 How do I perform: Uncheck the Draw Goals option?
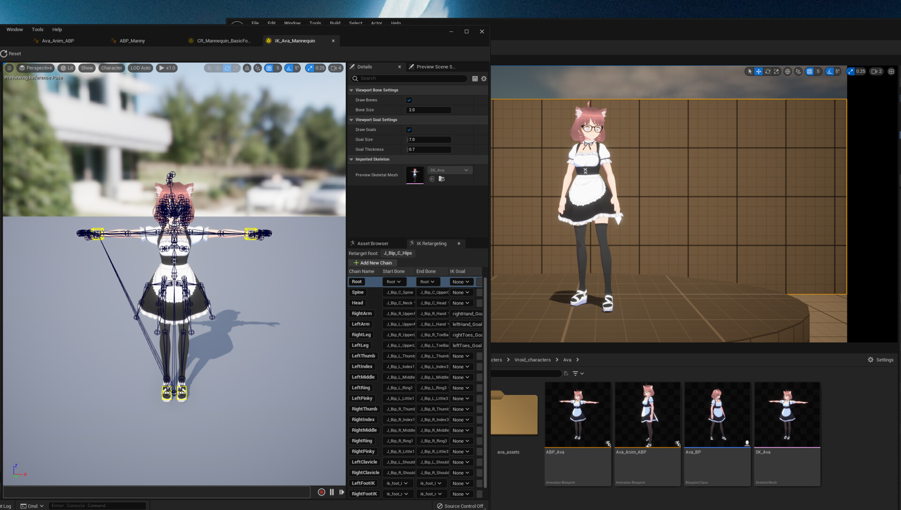click(x=409, y=129)
